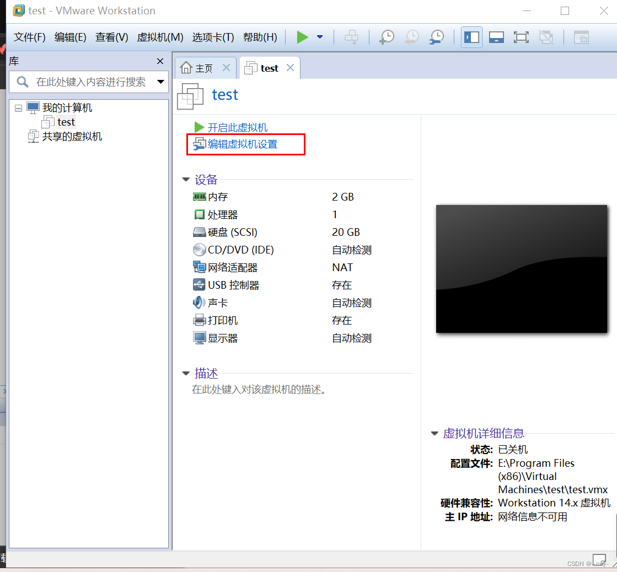Viewport: 617px width, 572px height.
Task: Click the 已关机 status text
Action: 513,450
